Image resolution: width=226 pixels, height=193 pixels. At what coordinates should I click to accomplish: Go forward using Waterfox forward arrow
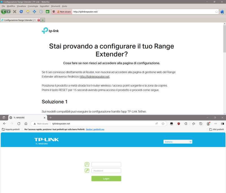8,12
